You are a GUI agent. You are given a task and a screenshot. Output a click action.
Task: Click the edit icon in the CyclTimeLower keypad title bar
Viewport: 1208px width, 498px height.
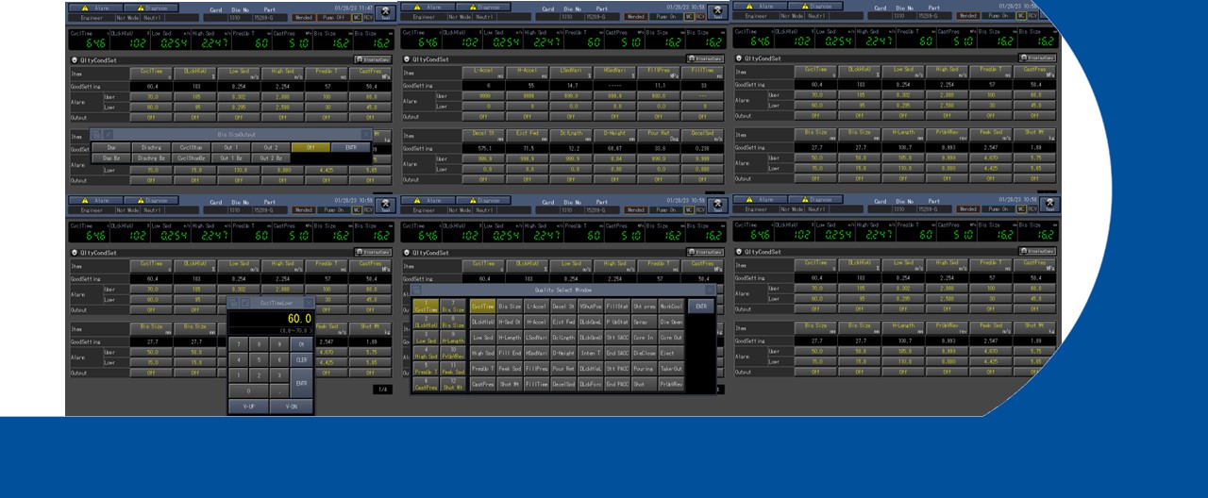[245, 303]
